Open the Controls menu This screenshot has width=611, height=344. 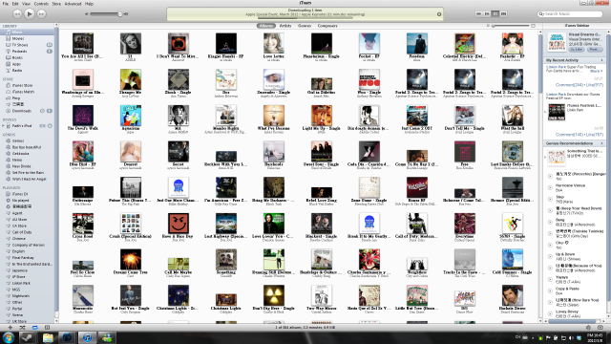pos(41,4)
